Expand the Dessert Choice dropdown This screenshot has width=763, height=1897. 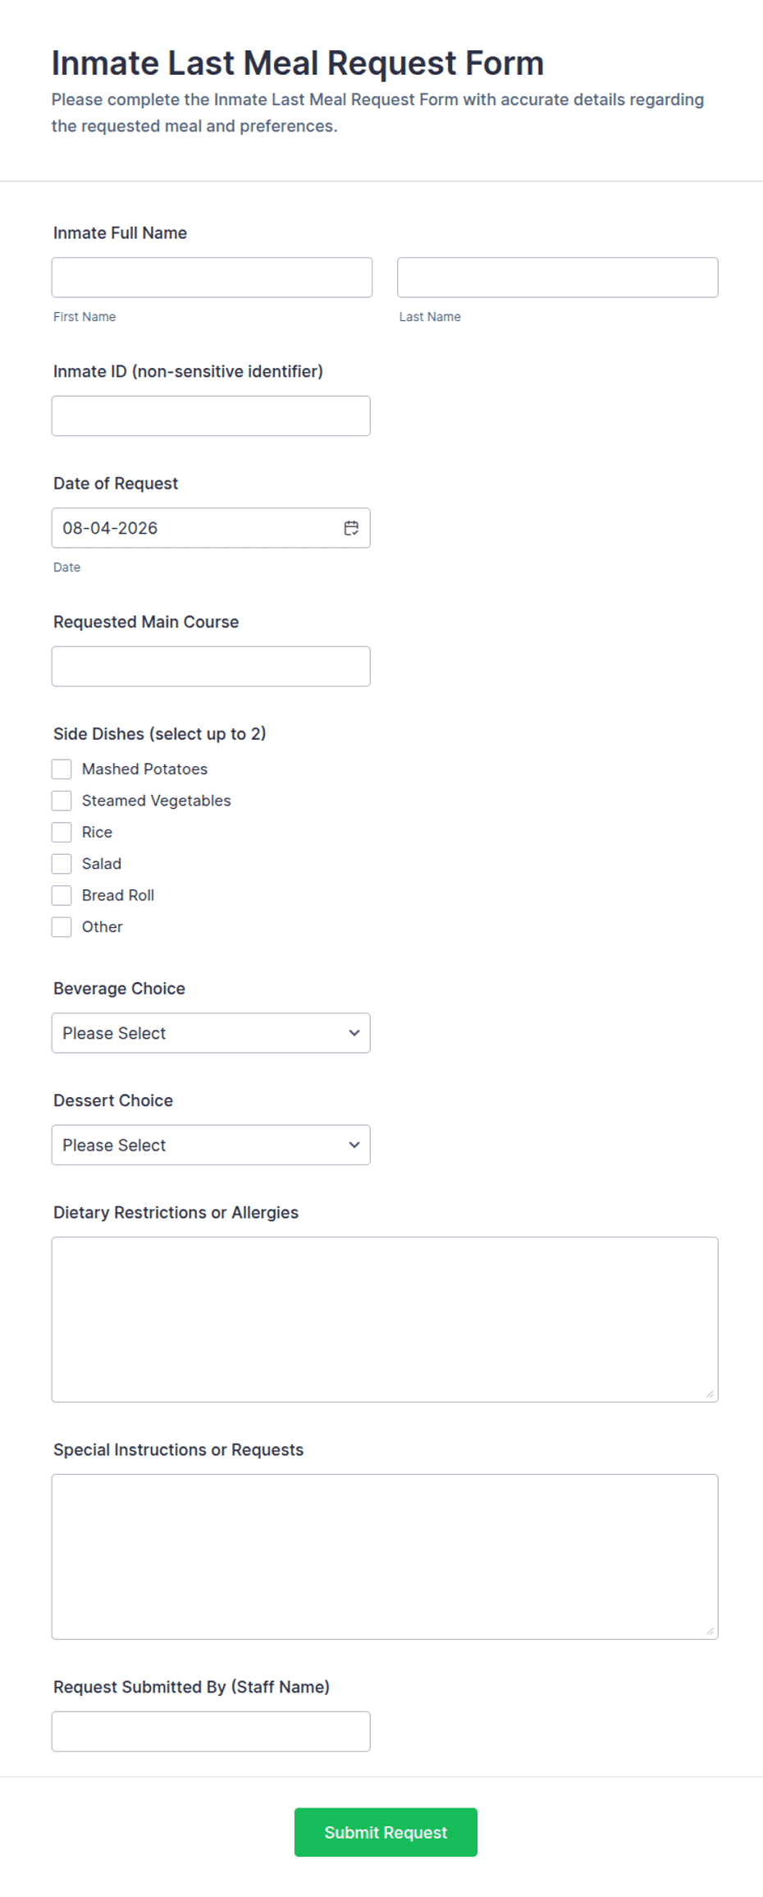pos(211,1145)
